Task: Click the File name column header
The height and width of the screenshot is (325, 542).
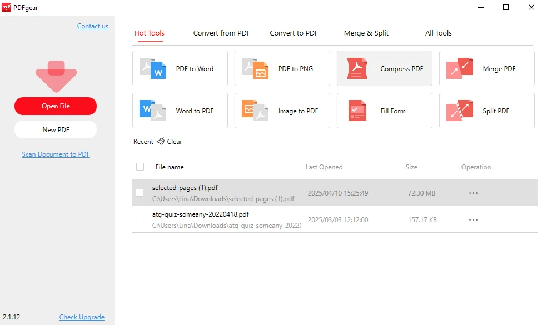Action: point(170,167)
